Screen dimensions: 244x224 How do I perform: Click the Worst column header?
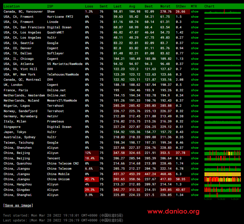tap(165, 6)
